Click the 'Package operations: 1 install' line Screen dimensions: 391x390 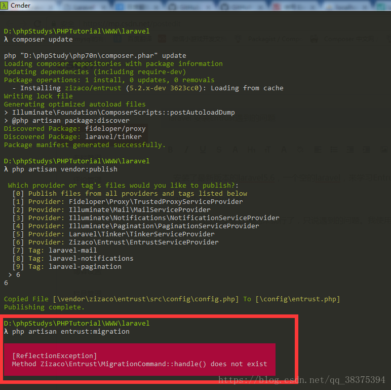(x=109, y=80)
